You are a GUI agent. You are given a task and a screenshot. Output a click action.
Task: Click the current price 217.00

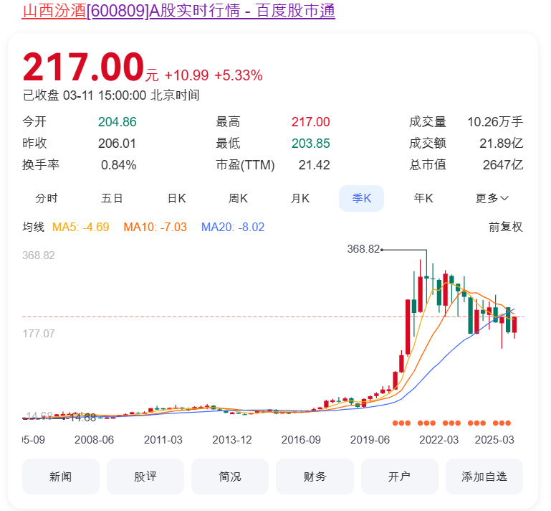pyautogui.click(x=83, y=67)
